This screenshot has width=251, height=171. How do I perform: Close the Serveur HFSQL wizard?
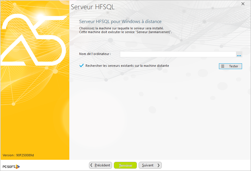pyautogui.click(x=243, y=4)
